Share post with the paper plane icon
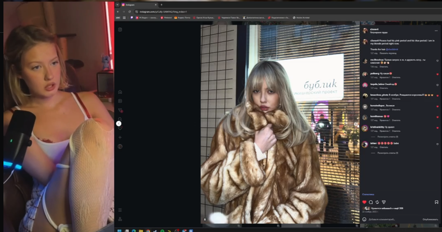The image size is (442, 232). [x=384, y=202]
